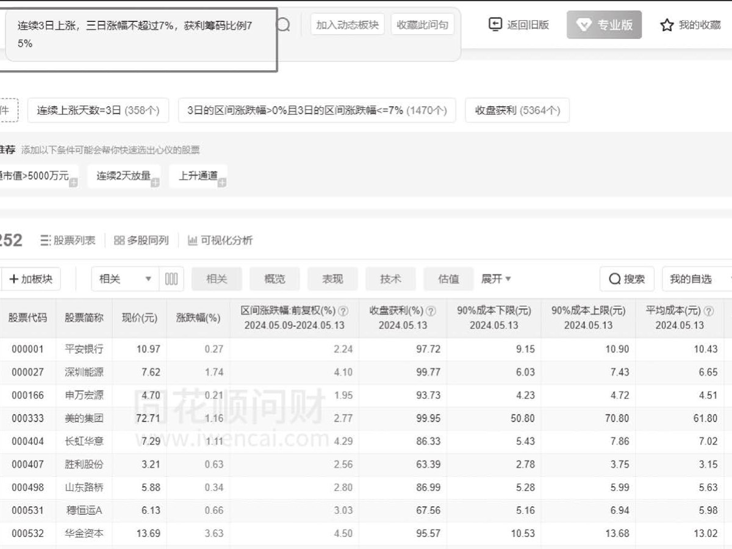Select the 估值 tab

coord(448,279)
